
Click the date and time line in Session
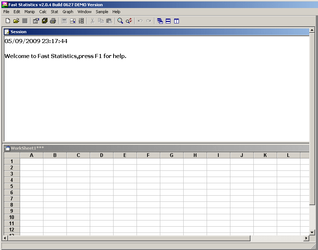point(36,41)
